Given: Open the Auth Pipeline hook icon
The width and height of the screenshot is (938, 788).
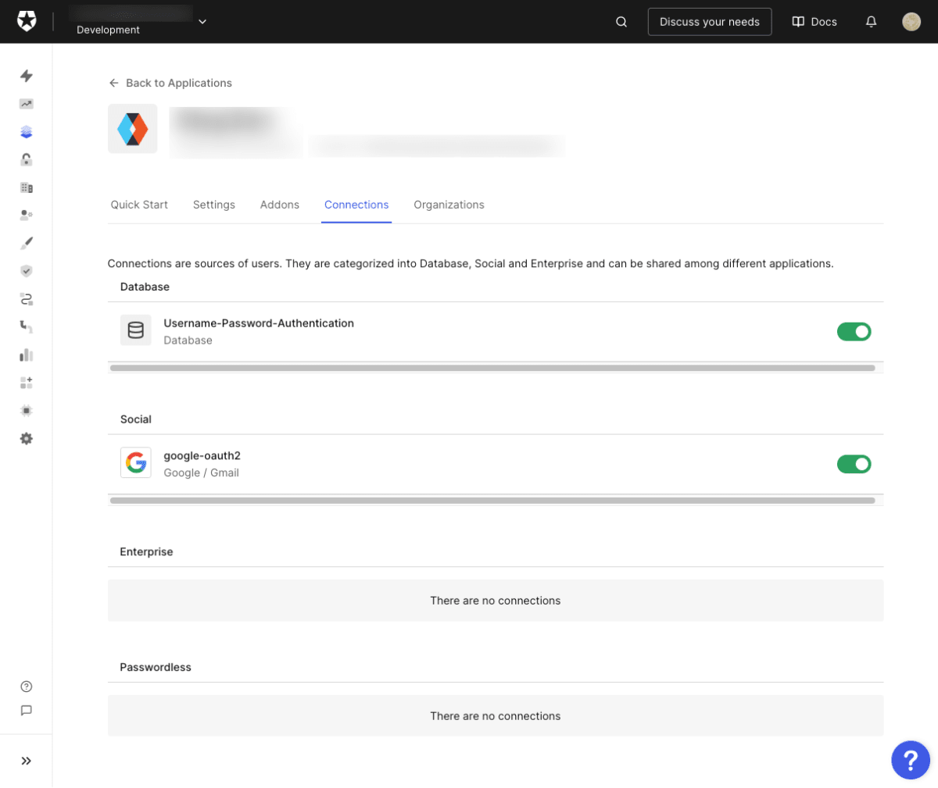Looking at the screenshot, I should pyautogui.click(x=27, y=326).
